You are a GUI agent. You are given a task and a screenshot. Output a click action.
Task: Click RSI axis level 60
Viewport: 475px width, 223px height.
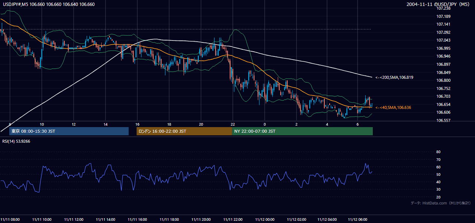point(438,167)
